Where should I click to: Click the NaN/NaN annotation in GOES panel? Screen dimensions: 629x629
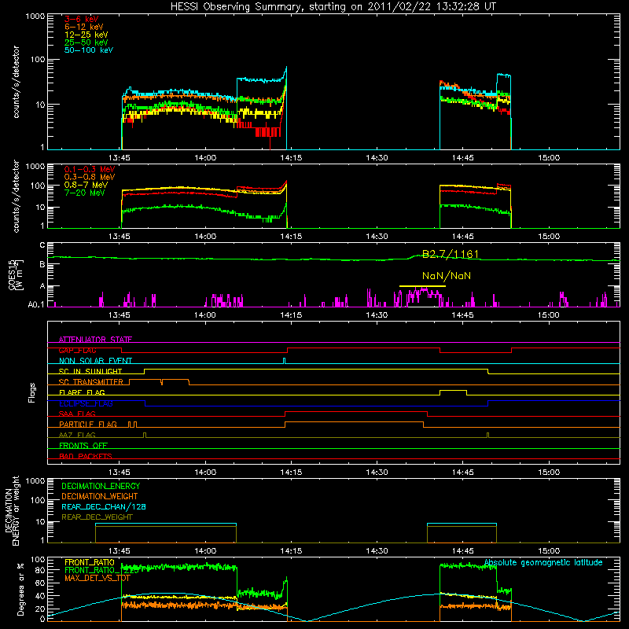pyautogui.click(x=447, y=276)
